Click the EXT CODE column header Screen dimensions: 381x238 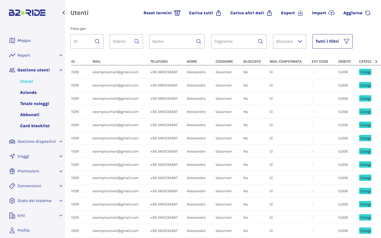point(320,62)
